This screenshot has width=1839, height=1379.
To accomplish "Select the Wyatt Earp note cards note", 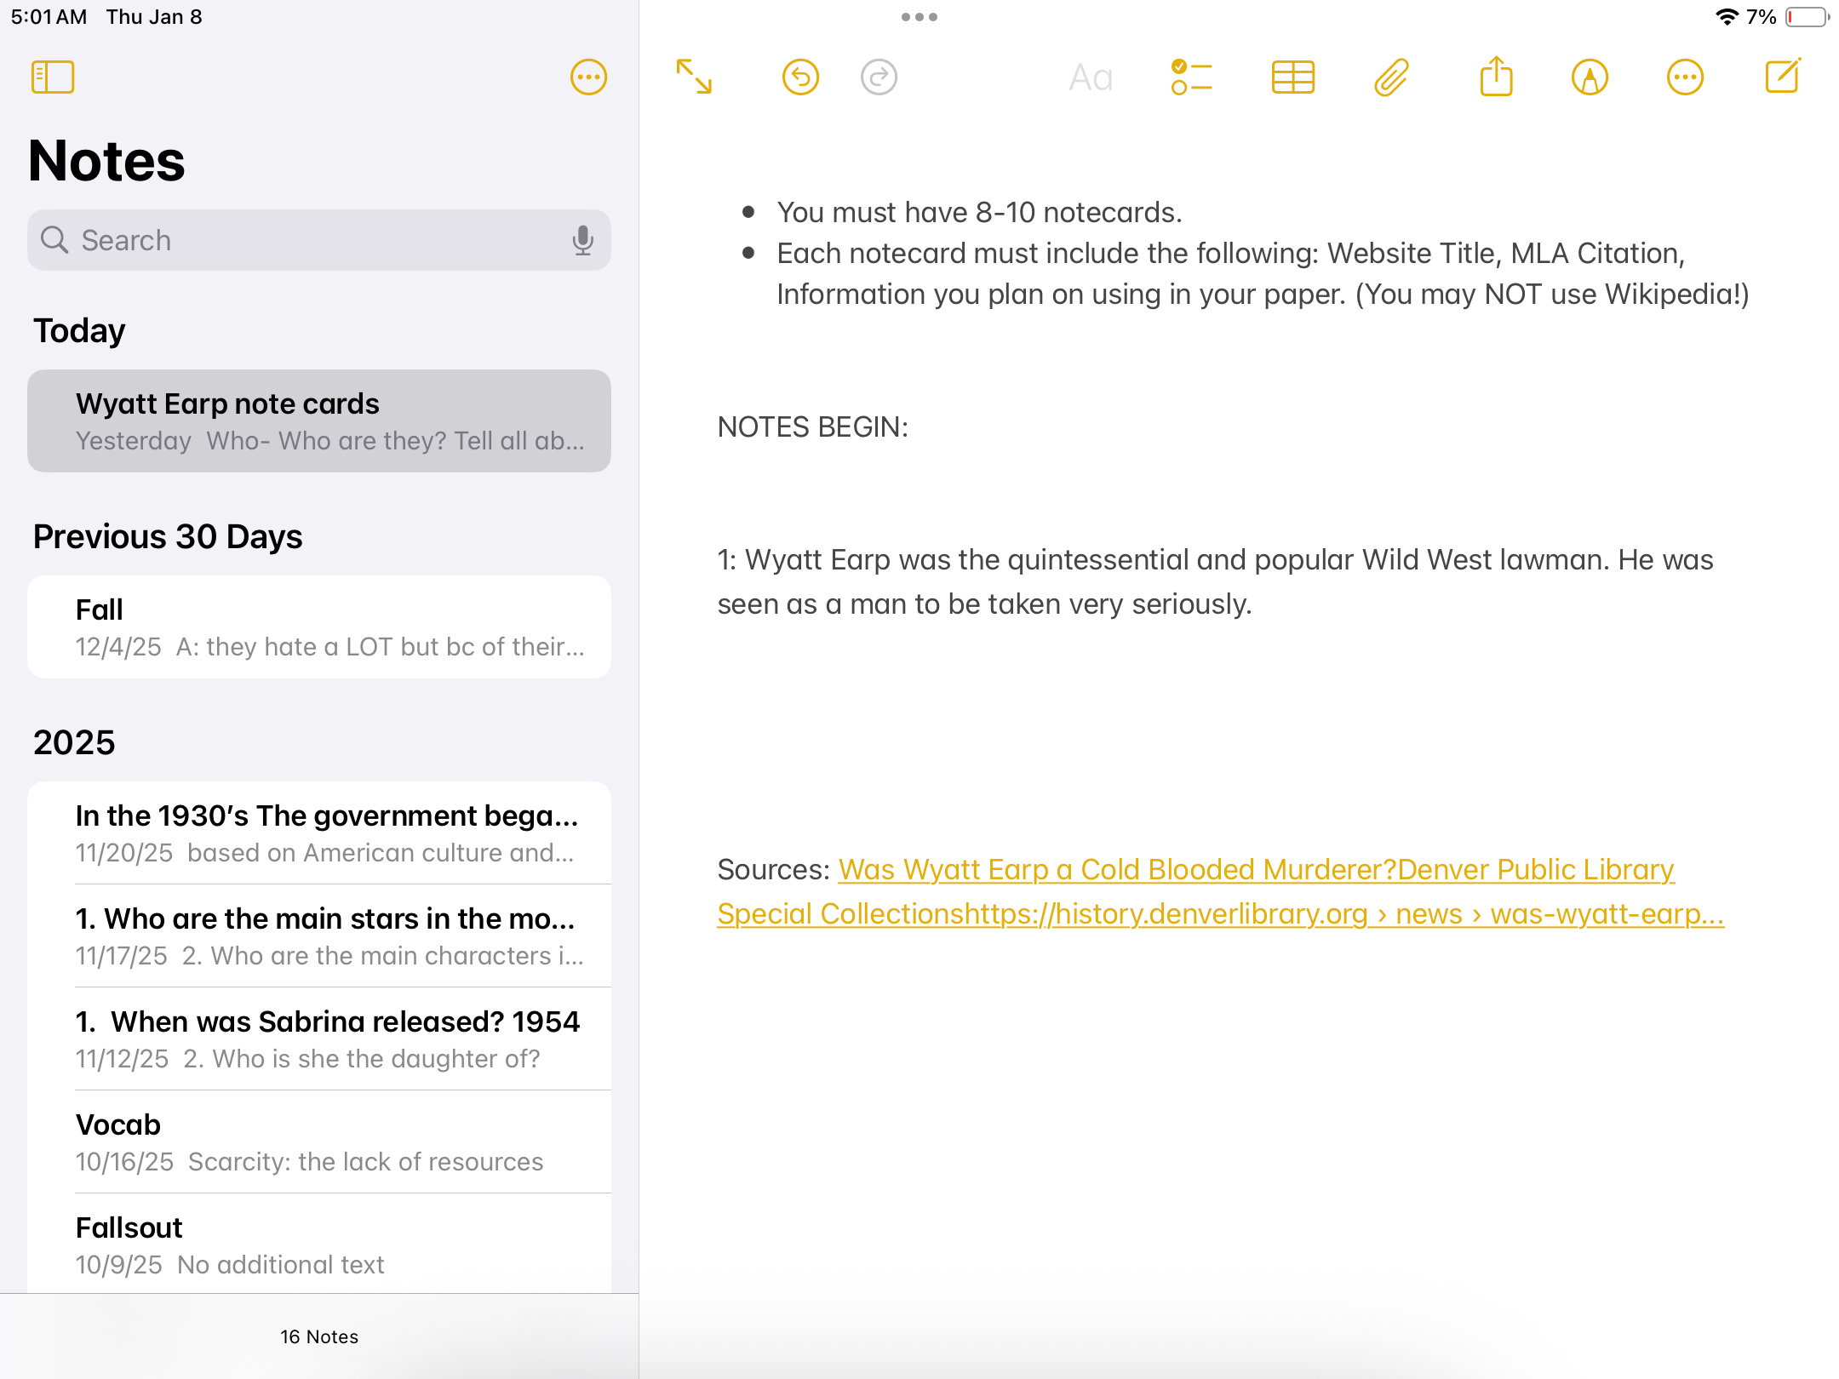I will tap(319, 421).
